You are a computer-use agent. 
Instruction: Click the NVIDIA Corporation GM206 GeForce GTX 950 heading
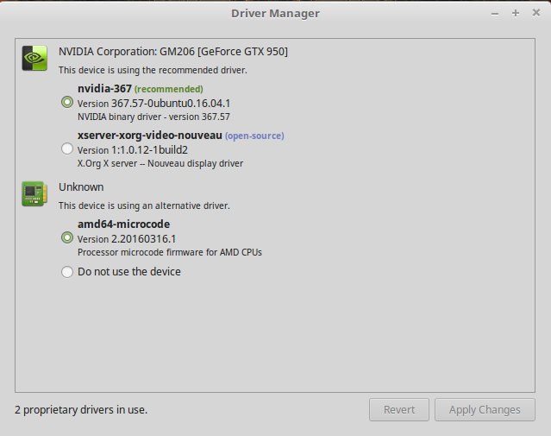click(x=173, y=52)
